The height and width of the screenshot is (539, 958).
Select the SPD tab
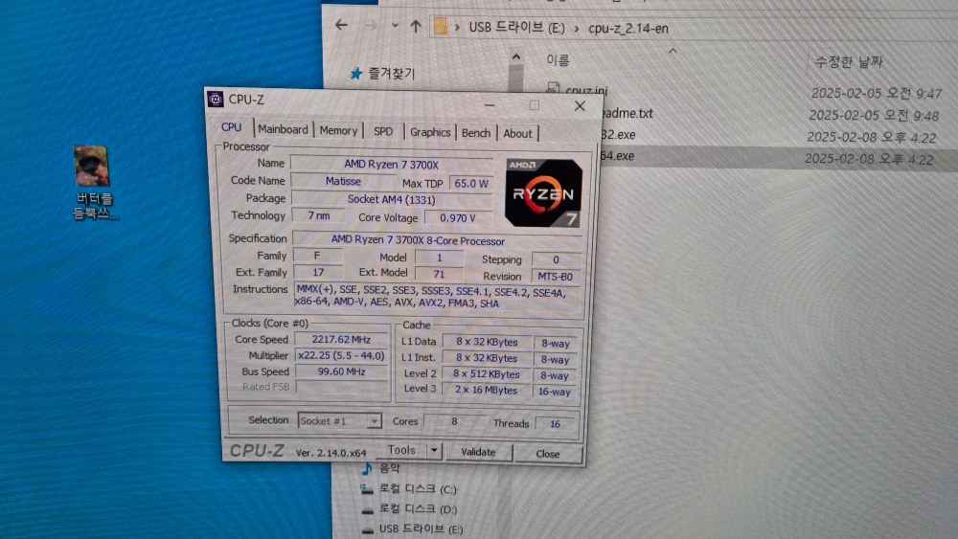pyautogui.click(x=383, y=131)
